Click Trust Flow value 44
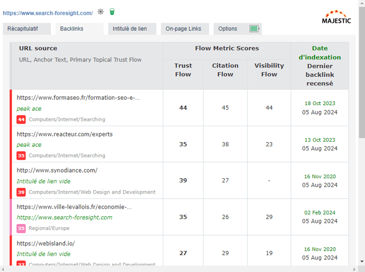Image resolution: width=365 pixels, height=272 pixels. click(183, 108)
